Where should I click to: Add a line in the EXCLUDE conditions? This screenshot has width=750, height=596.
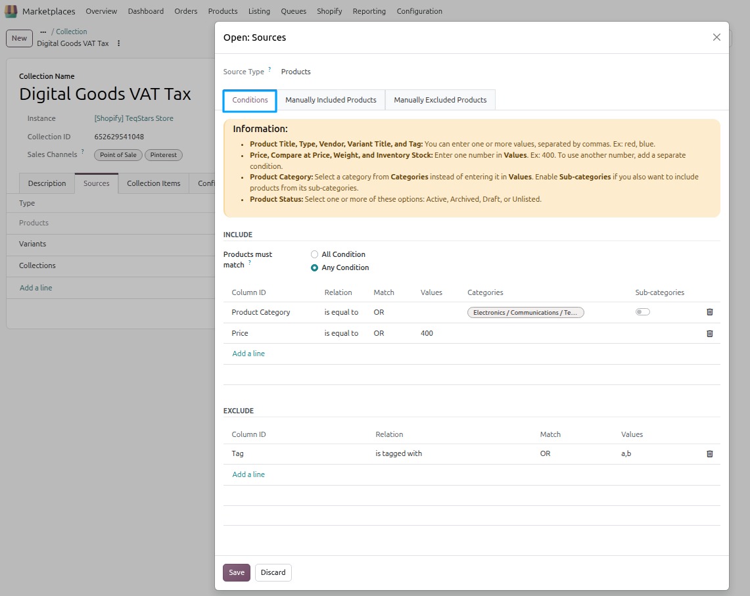coord(248,474)
